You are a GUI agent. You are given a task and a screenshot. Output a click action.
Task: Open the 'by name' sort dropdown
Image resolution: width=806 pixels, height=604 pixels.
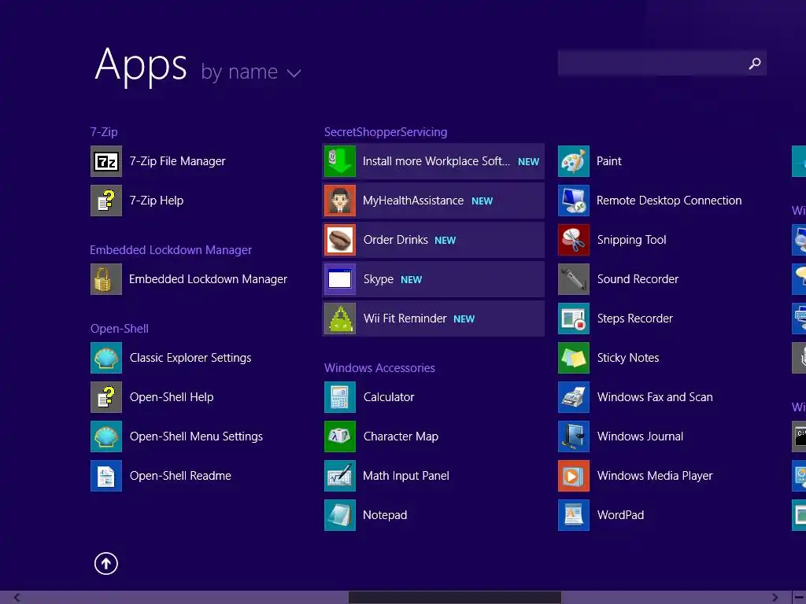pyautogui.click(x=251, y=72)
